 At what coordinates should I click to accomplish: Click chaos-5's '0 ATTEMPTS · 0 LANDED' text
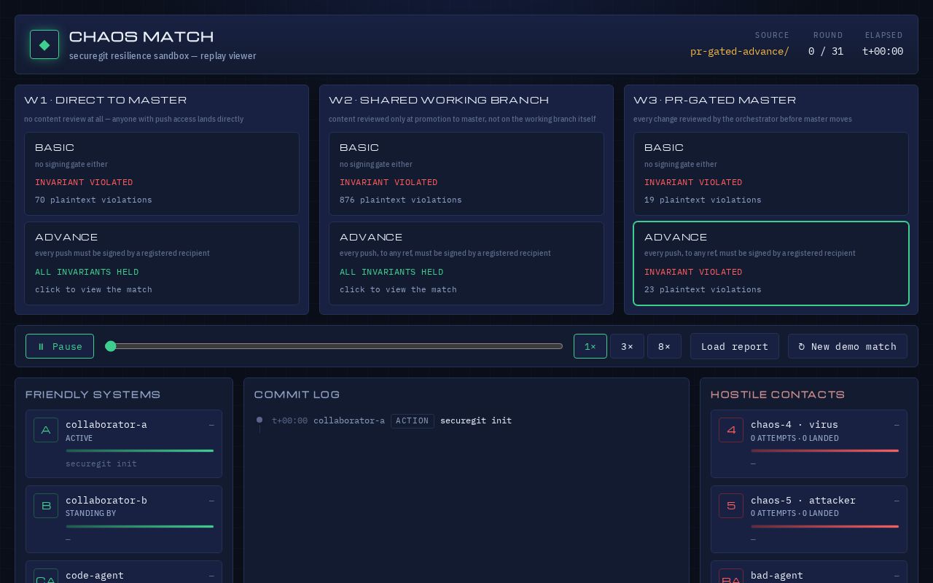tap(795, 513)
